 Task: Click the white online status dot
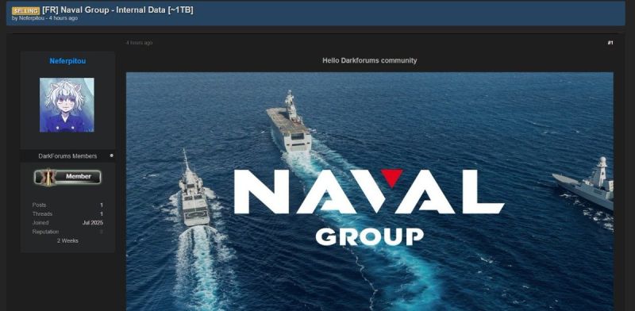point(111,155)
